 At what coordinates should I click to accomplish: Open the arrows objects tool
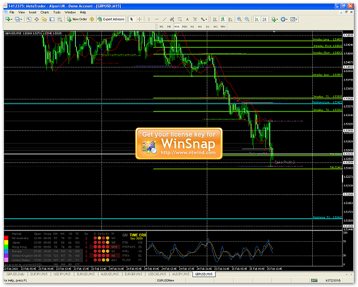203,19
